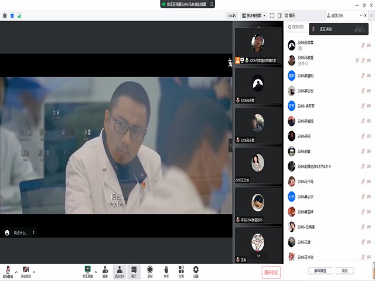The width and height of the screenshot is (375, 281).
Task: Click the far right sidebar menu icon
Action: pyautogui.click(x=371, y=16)
